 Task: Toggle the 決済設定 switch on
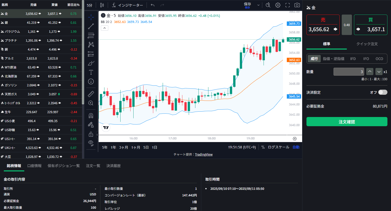coord(383,92)
